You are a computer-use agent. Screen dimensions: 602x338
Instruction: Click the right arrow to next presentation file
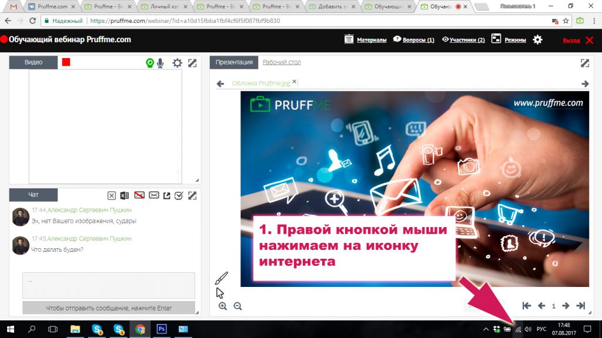(x=584, y=83)
